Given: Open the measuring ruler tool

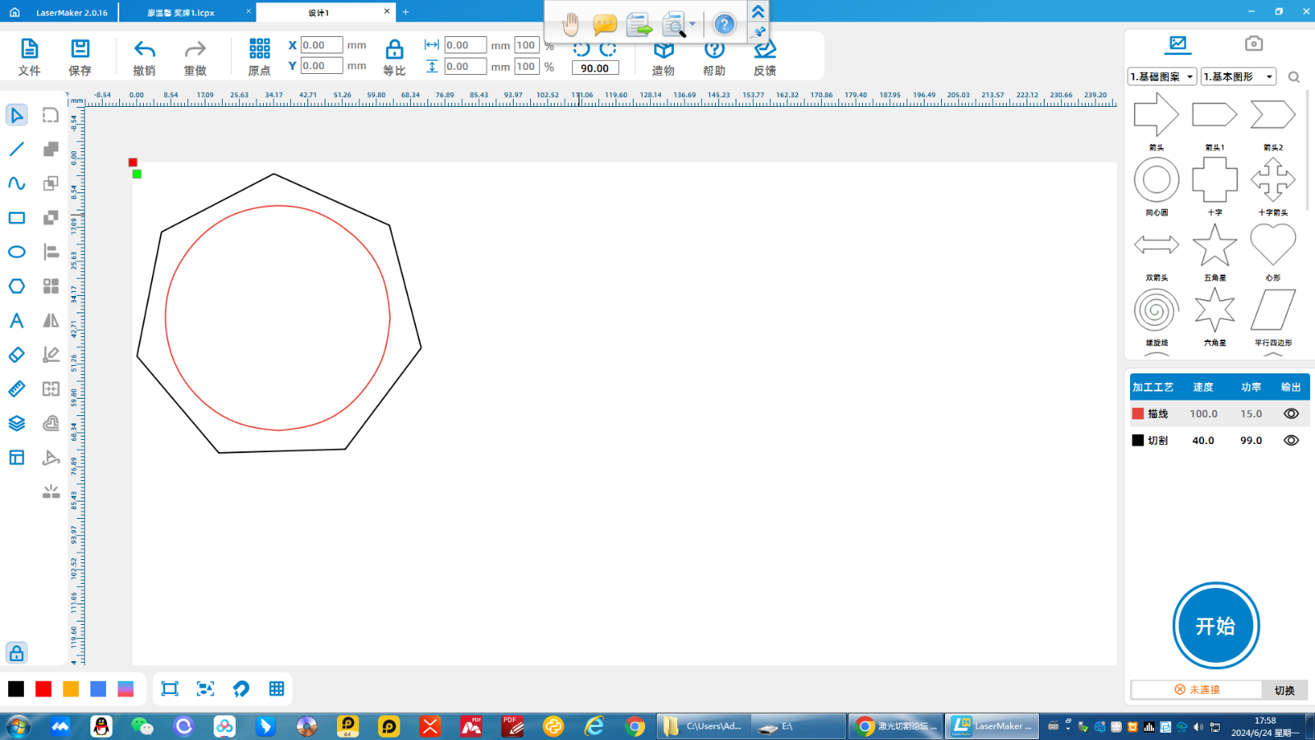Looking at the screenshot, I should 16,389.
